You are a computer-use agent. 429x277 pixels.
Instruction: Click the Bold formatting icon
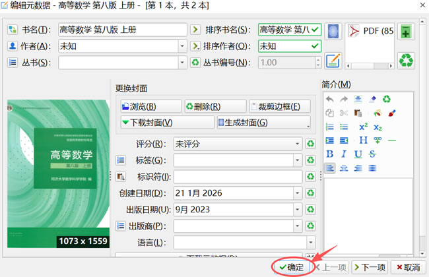coord(330,154)
